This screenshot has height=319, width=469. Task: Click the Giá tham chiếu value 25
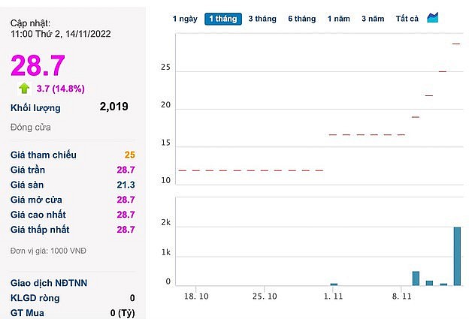pos(130,155)
